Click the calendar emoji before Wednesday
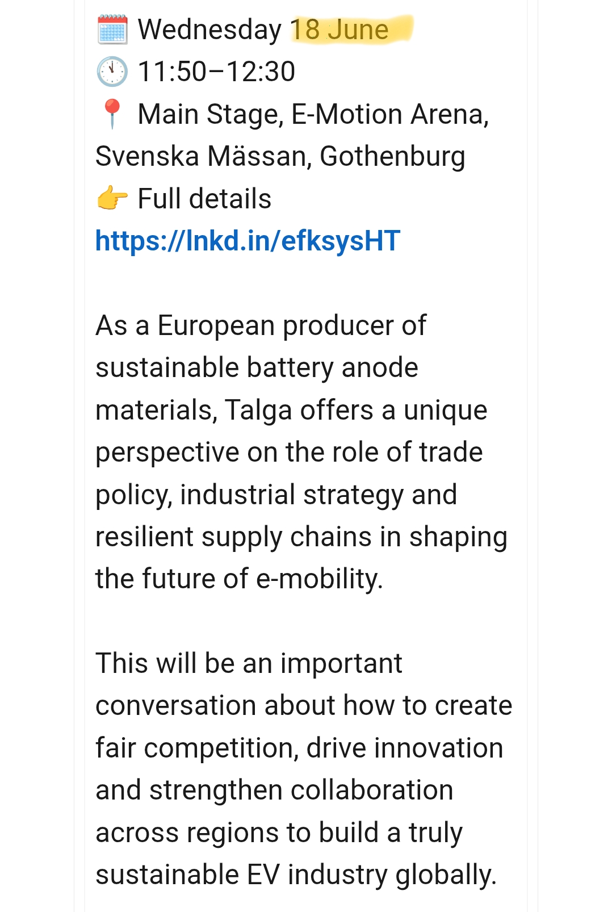This screenshot has height=912, width=612. coord(112,30)
